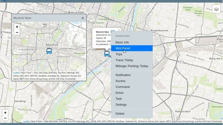Open Leaflet link in main map attribution
Viewport: 223px width, 125px height.
click(26, 122)
